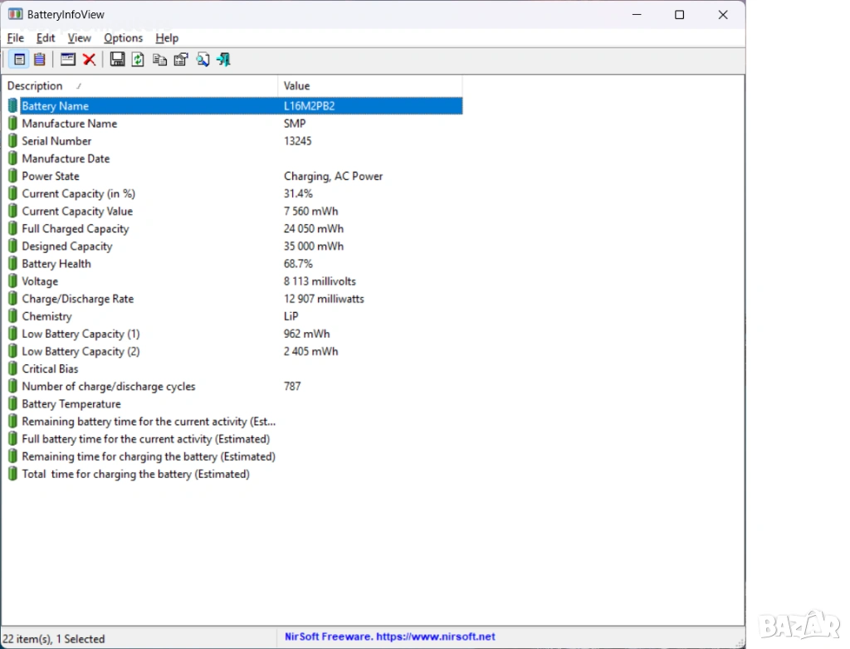Screen dimensions: 850x649
Task: Click the green Refresh icon
Action: point(138,60)
